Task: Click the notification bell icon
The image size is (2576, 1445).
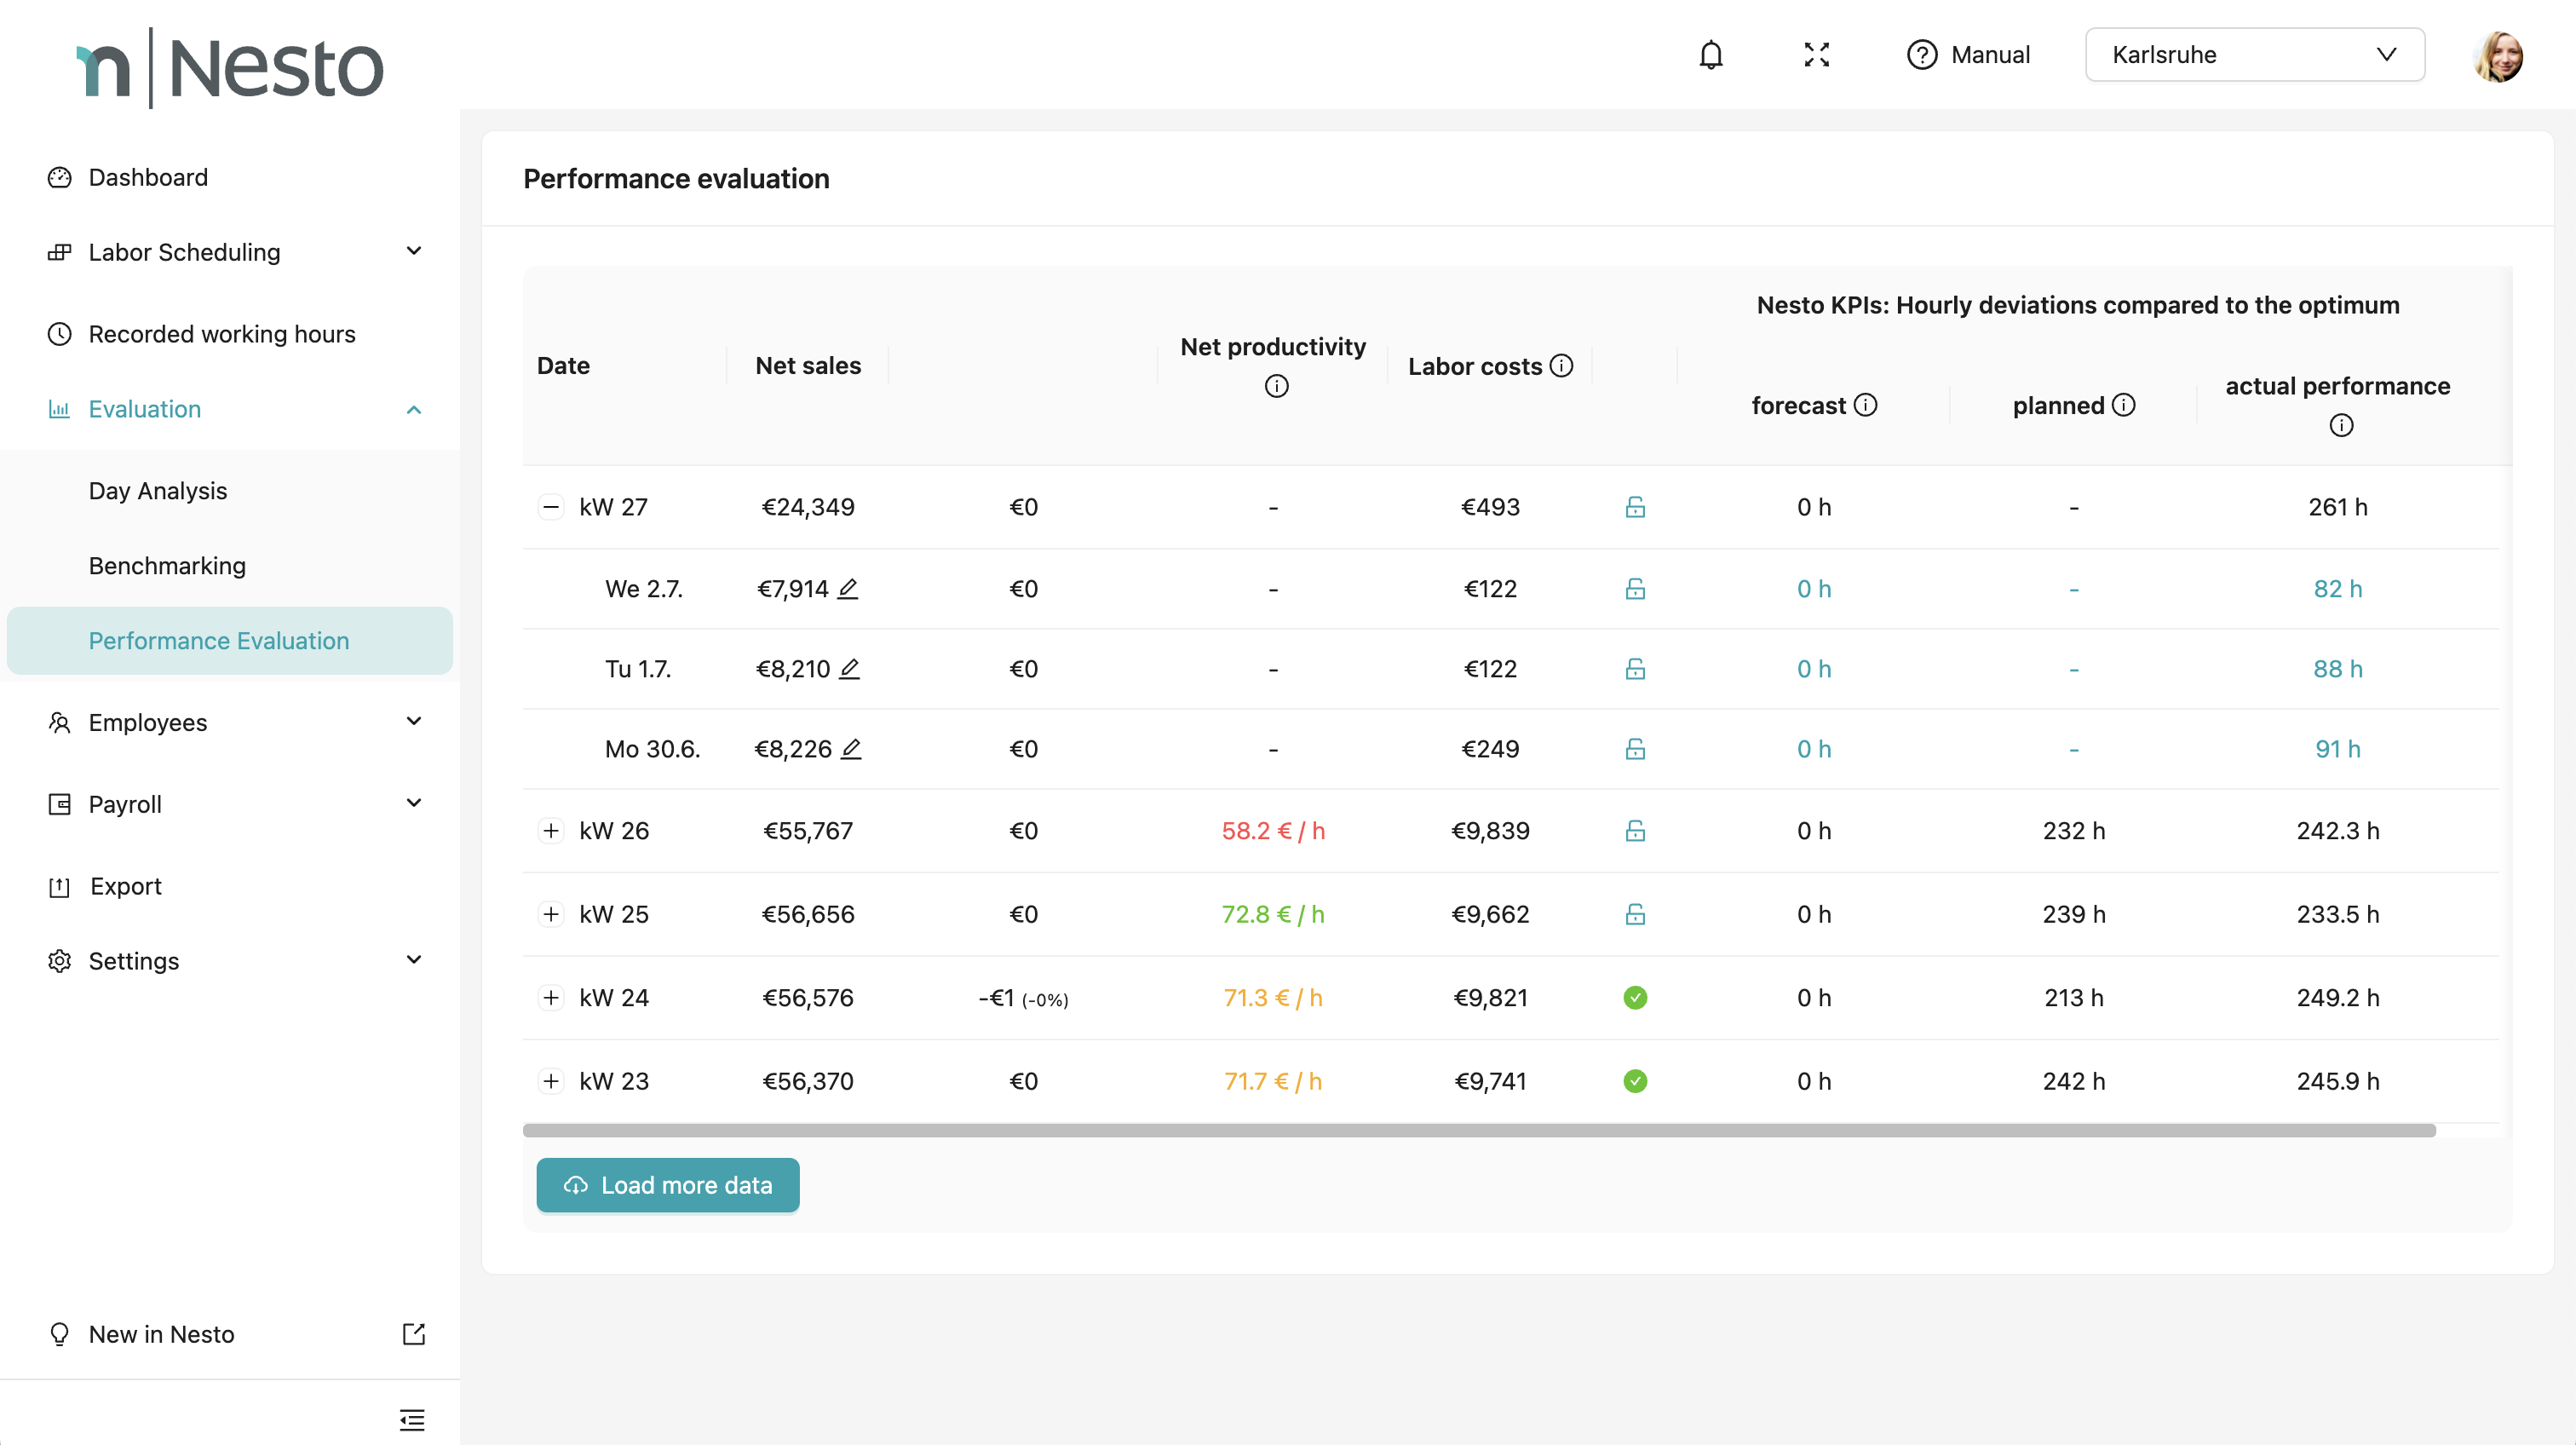Action: [x=1711, y=55]
